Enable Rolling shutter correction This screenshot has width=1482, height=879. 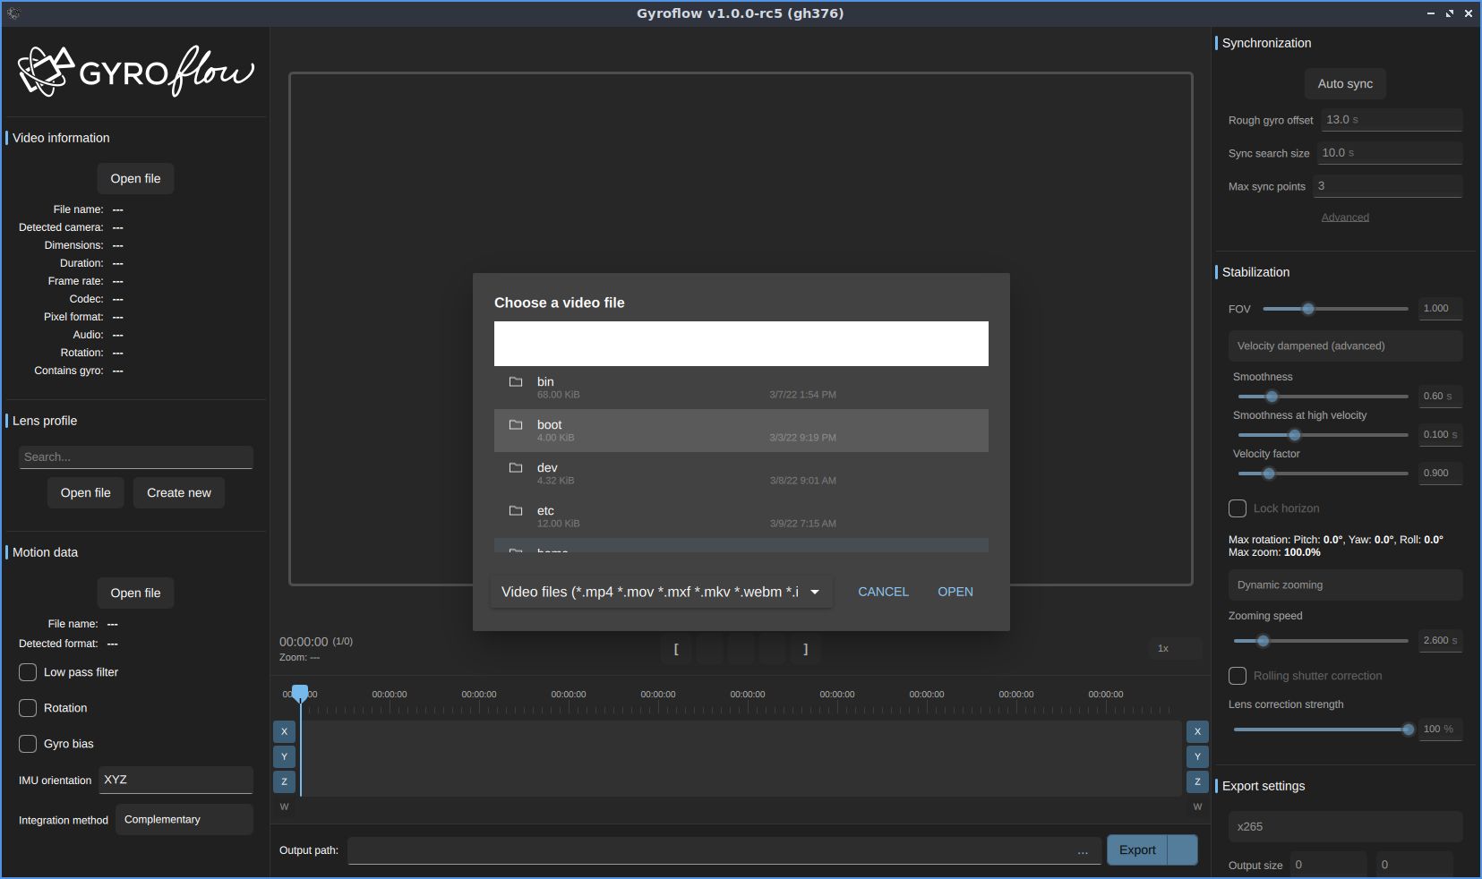click(x=1238, y=677)
